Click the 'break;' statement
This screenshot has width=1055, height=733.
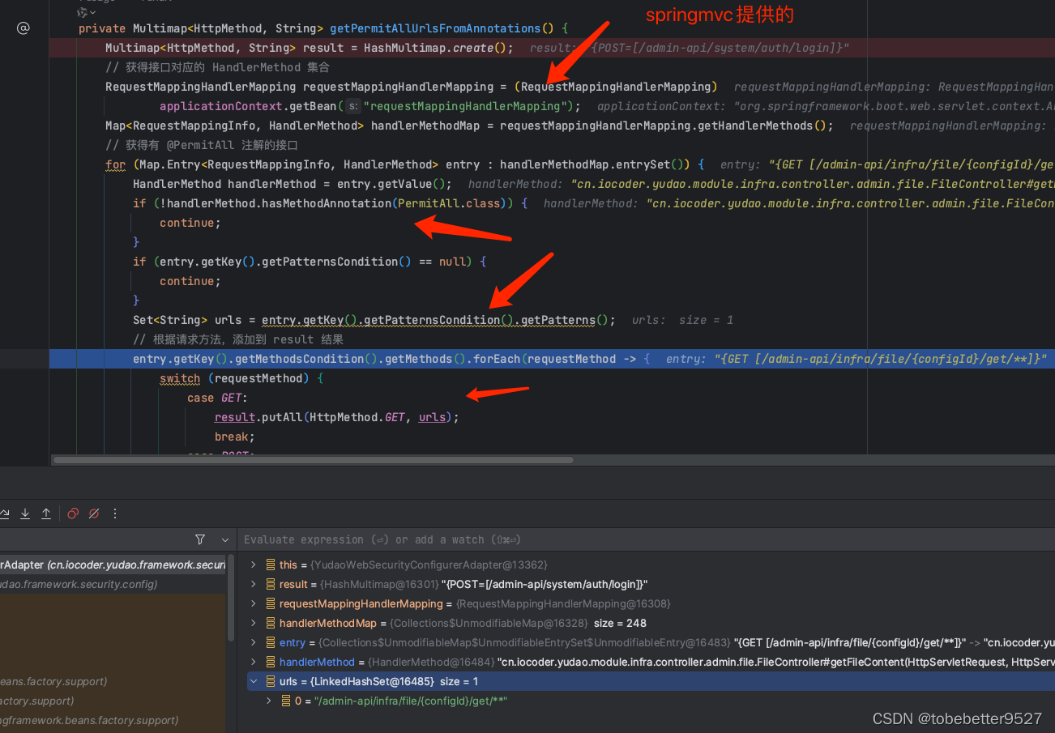(x=234, y=437)
